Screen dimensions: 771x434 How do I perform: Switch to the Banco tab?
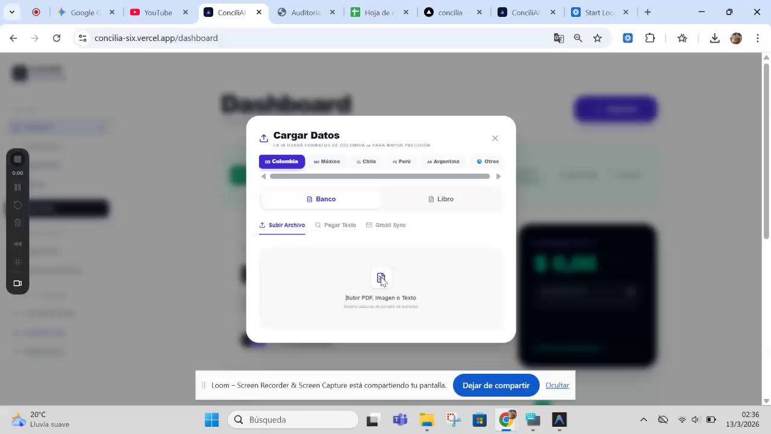tap(321, 199)
